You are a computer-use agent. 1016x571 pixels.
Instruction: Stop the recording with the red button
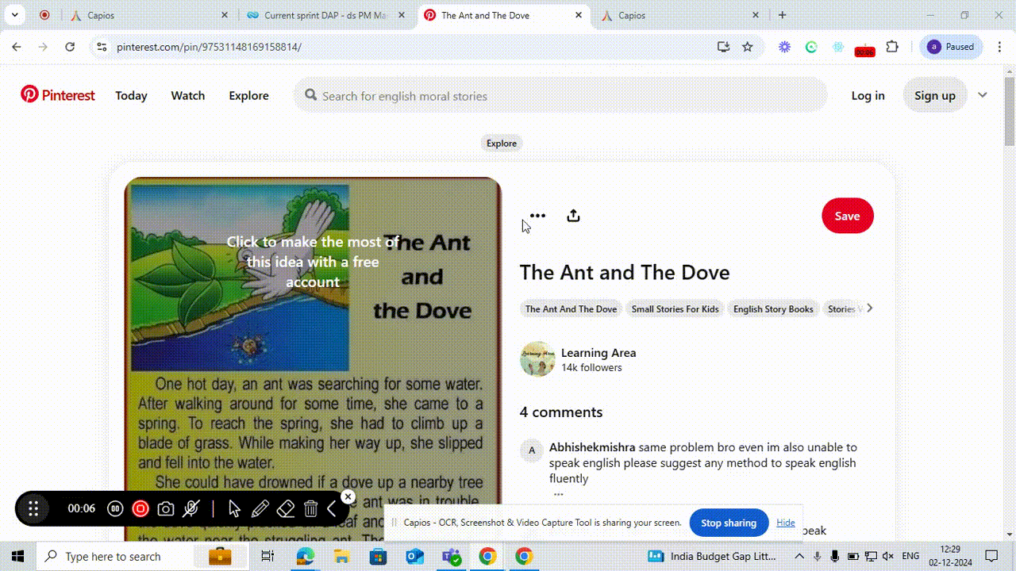point(140,508)
